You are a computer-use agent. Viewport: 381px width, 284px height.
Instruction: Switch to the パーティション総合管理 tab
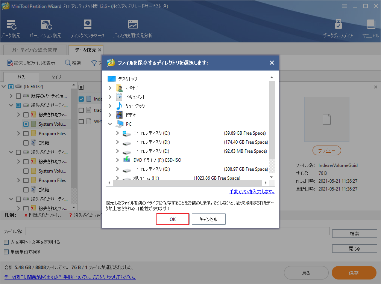tap(35, 50)
